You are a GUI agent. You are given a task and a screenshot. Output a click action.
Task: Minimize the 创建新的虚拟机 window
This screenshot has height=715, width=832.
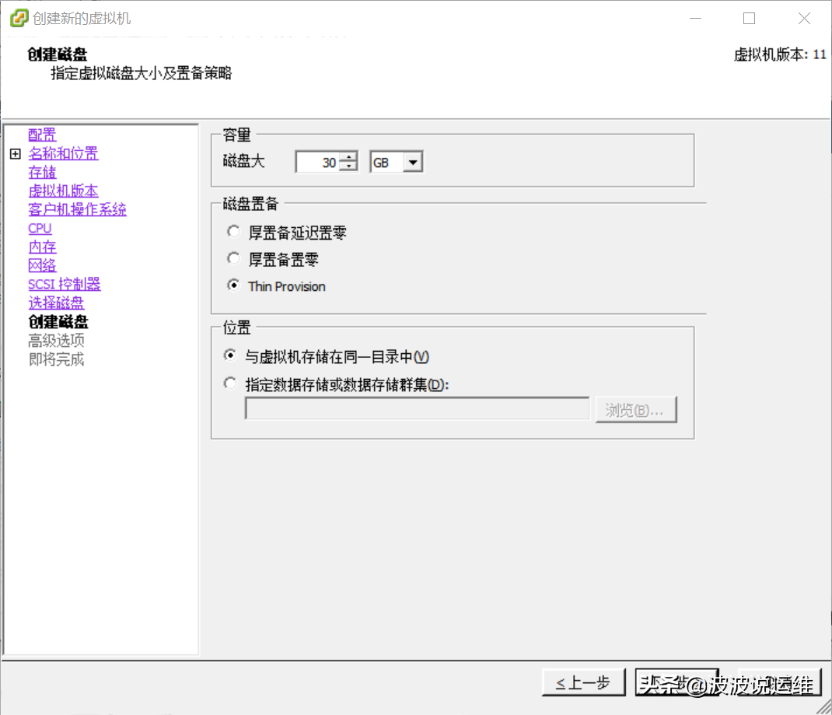point(695,19)
